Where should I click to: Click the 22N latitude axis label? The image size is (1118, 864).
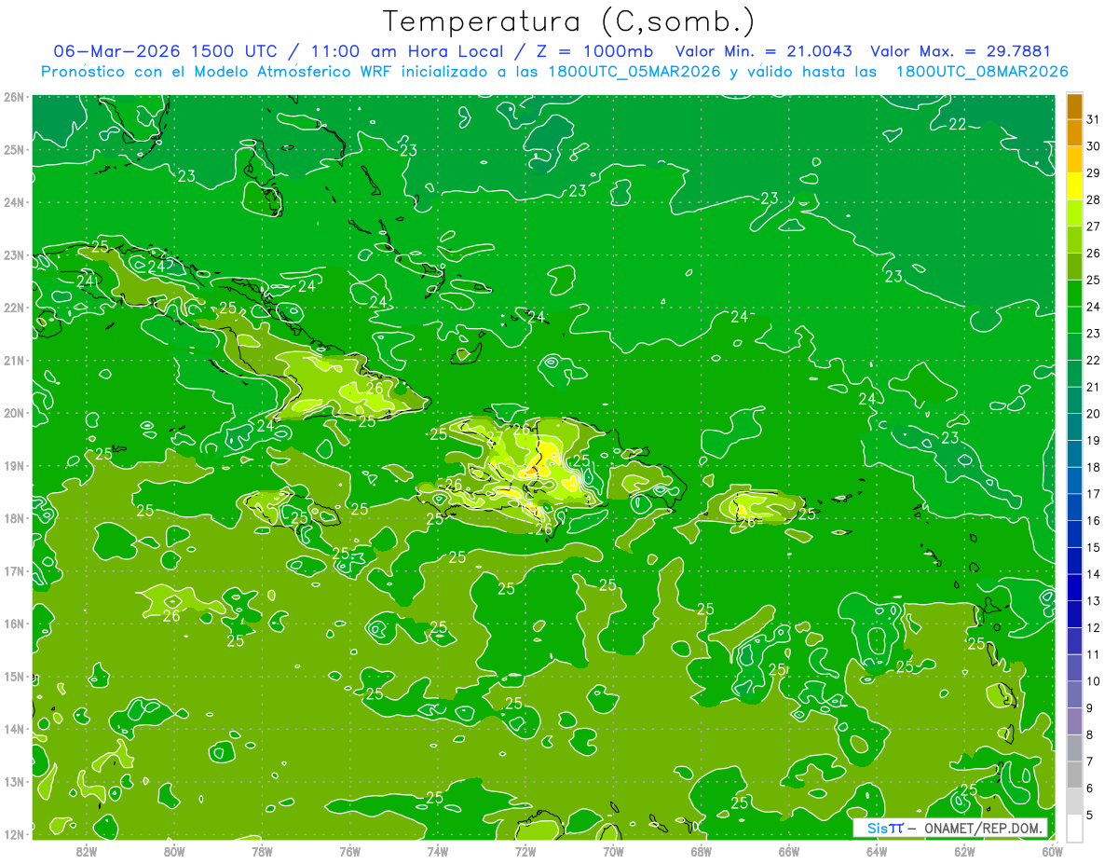point(14,308)
